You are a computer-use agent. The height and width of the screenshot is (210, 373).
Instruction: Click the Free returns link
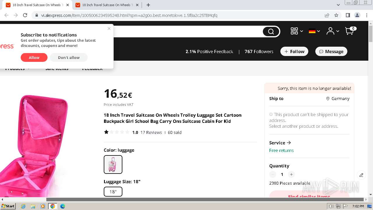point(281,150)
